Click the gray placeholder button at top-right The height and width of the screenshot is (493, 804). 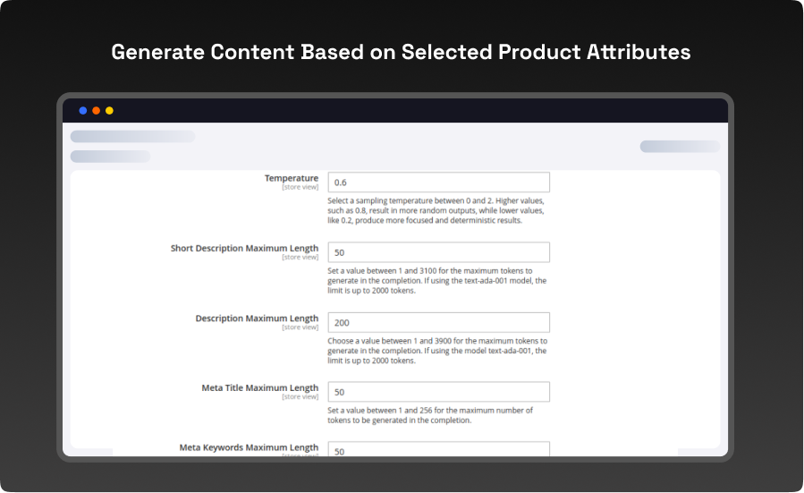coord(679,147)
